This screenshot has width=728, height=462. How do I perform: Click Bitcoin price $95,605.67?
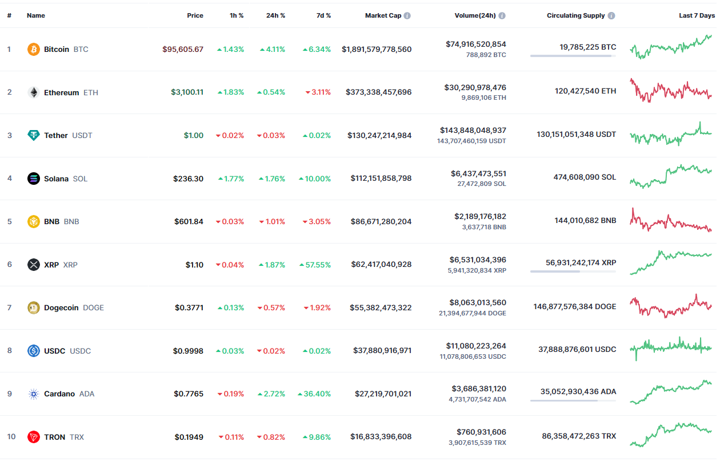(183, 50)
